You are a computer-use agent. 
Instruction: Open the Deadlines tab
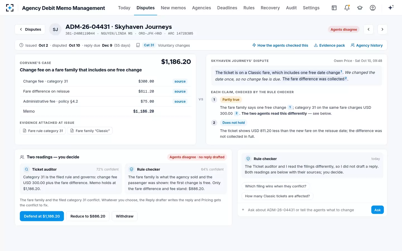tap(227, 8)
